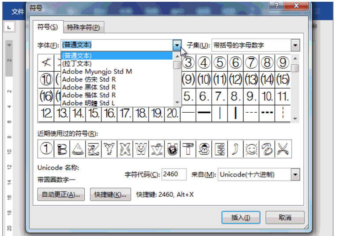337x236 pixels.
Task: Switch to the 特殊字符 tab
Action: point(83,27)
